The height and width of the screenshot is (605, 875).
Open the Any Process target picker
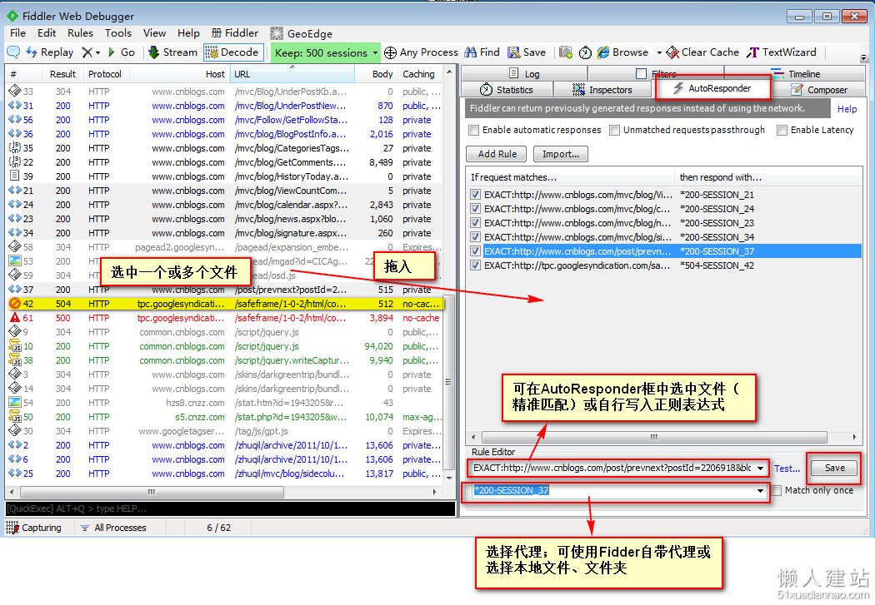[422, 52]
